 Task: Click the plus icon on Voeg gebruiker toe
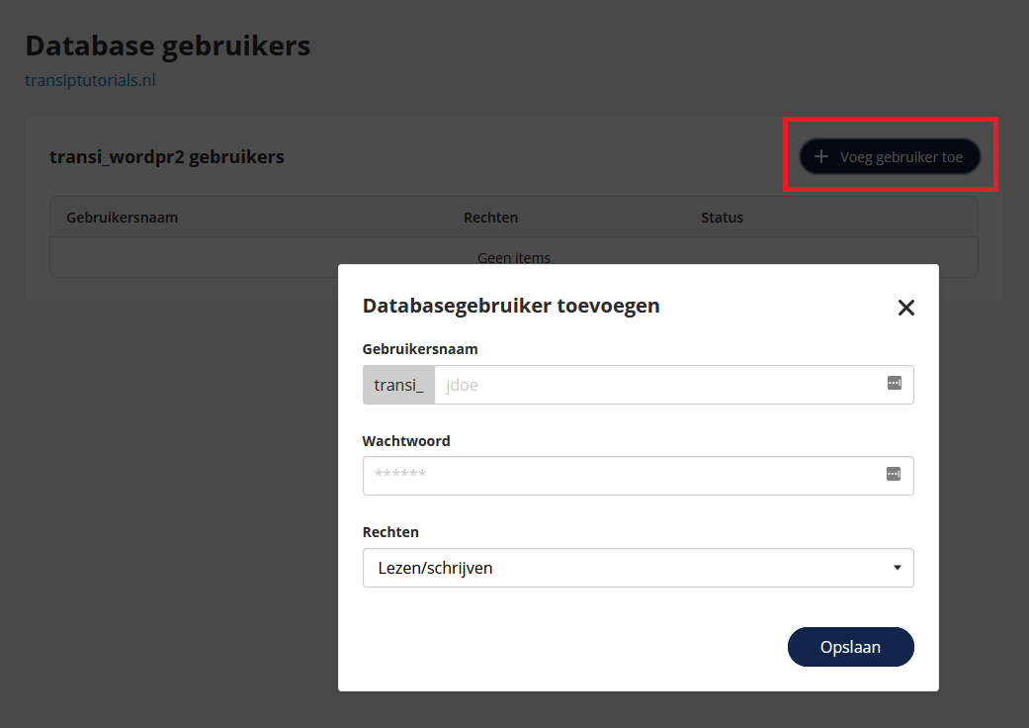tap(821, 156)
